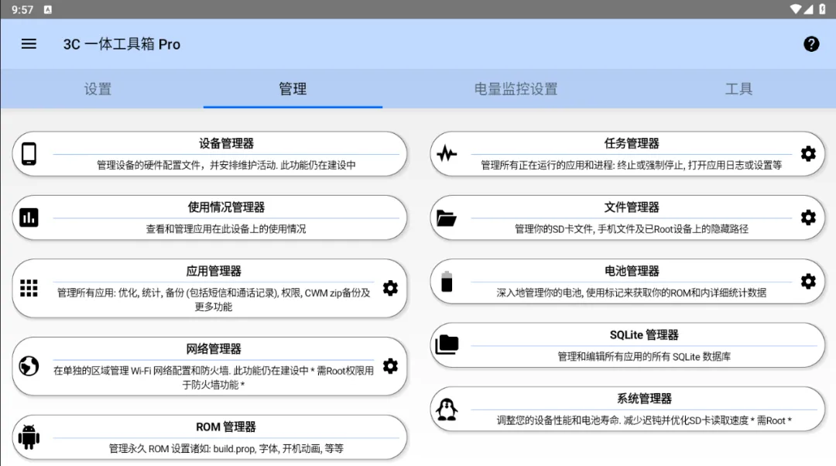
Task: Tap the open folder icon for 文件管理器
Action: (447, 218)
